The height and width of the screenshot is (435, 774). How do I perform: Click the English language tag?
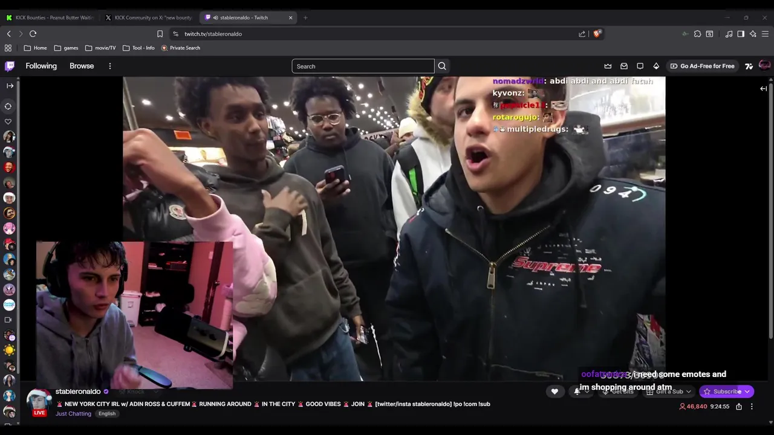(x=107, y=414)
